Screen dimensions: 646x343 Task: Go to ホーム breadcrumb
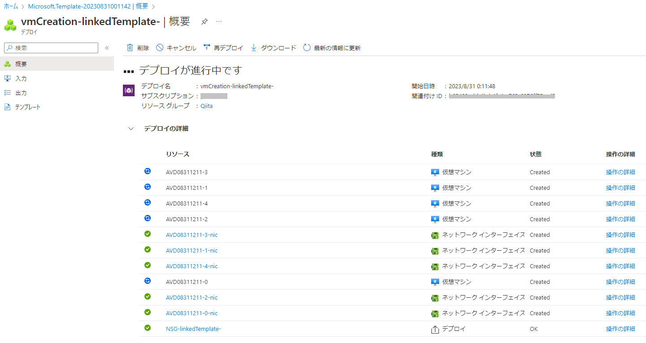click(x=11, y=6)
